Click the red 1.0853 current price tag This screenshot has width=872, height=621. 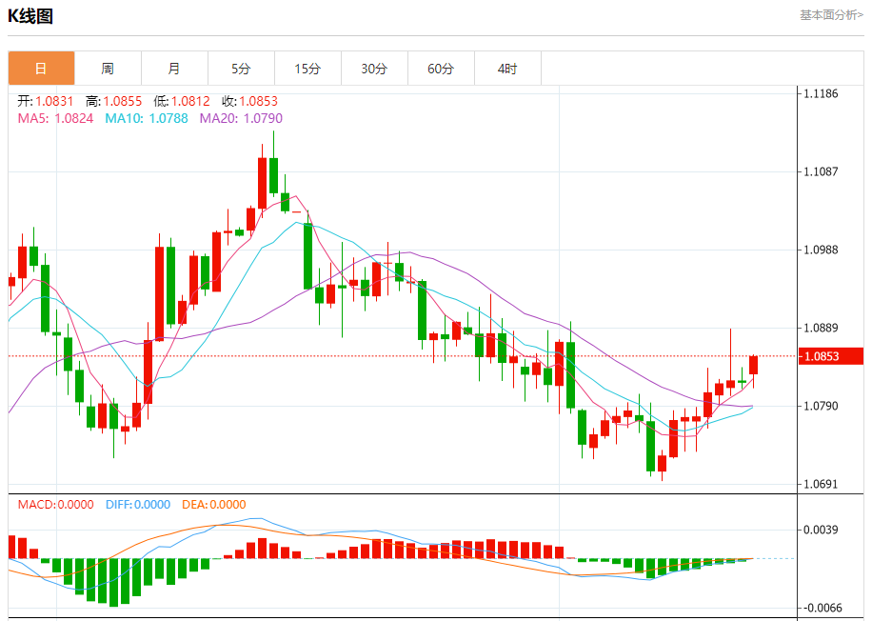point(830,356)
